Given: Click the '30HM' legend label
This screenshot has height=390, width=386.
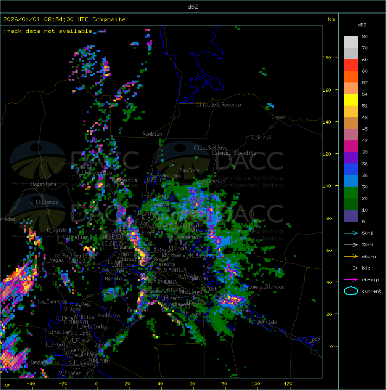Looking at the screenshot, I should pos(367,245).
